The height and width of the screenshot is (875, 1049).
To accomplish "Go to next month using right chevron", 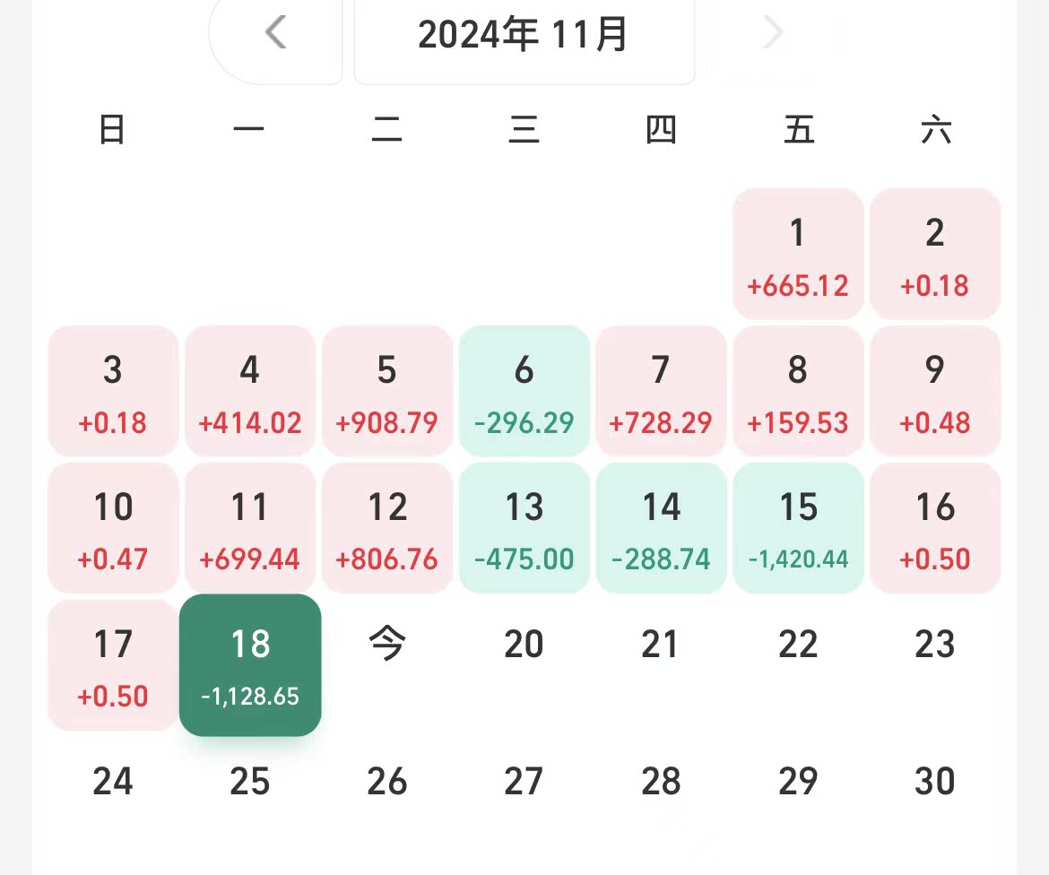I will point(771,32).
